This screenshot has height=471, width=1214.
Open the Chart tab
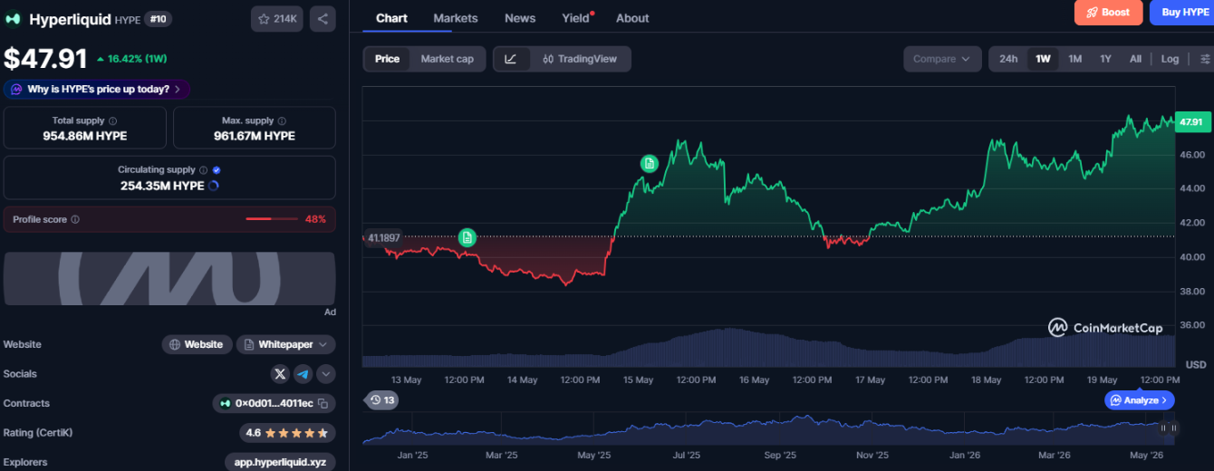tap(391, 18)
